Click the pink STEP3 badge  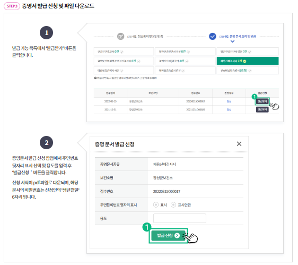click(12, 6)
